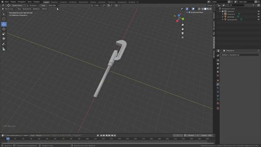Click the Zoom magnifier in viewport
The height and width of the screenshot is (147, 261).
coord(183,25)
